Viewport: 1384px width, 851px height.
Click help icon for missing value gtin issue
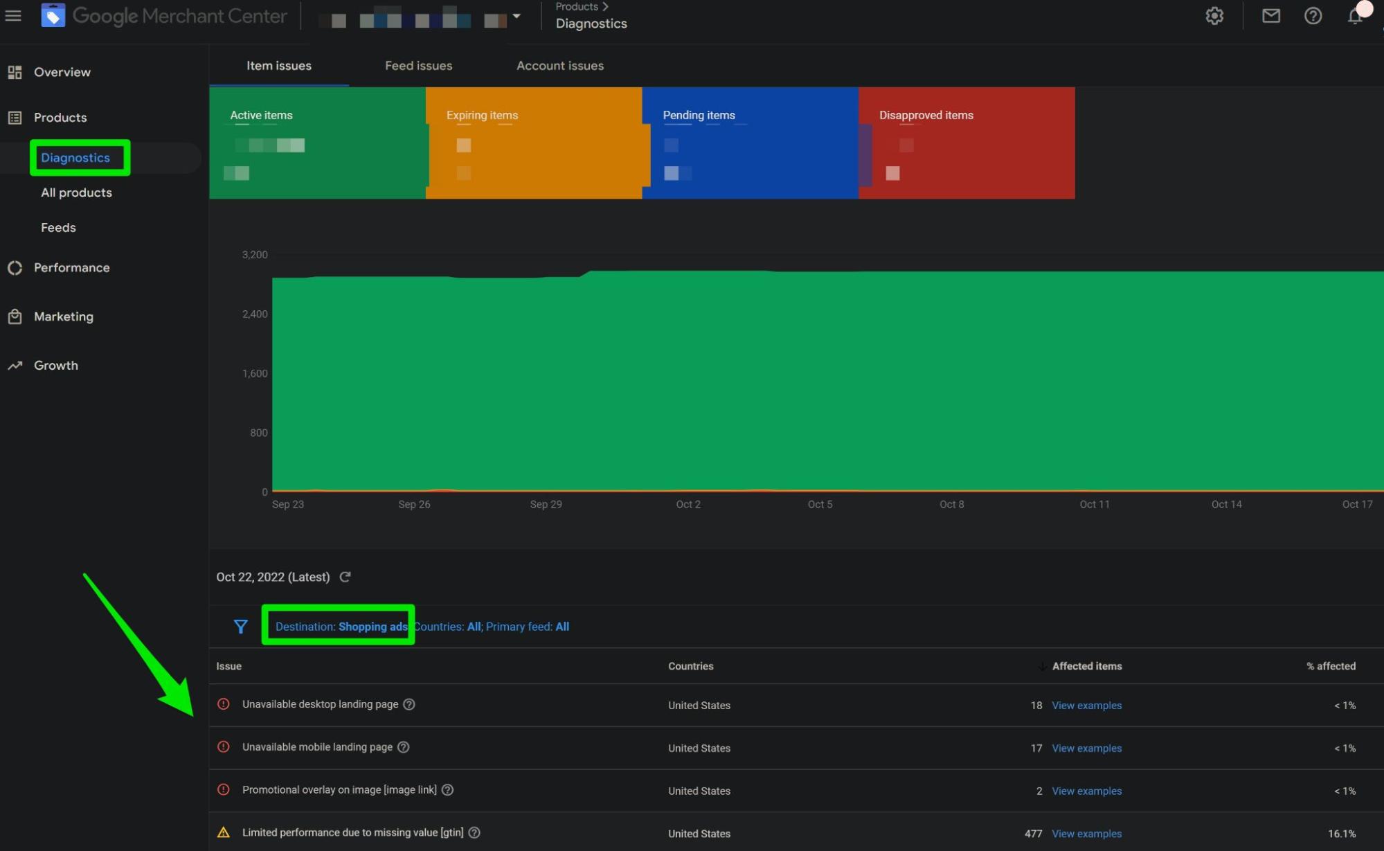pyautogui.click(x=474, y=833)
